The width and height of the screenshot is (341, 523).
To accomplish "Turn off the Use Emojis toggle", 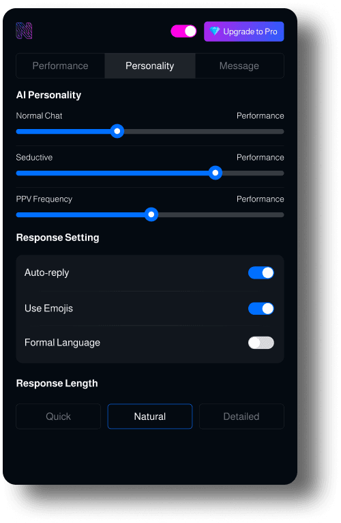I will [261, 309].
